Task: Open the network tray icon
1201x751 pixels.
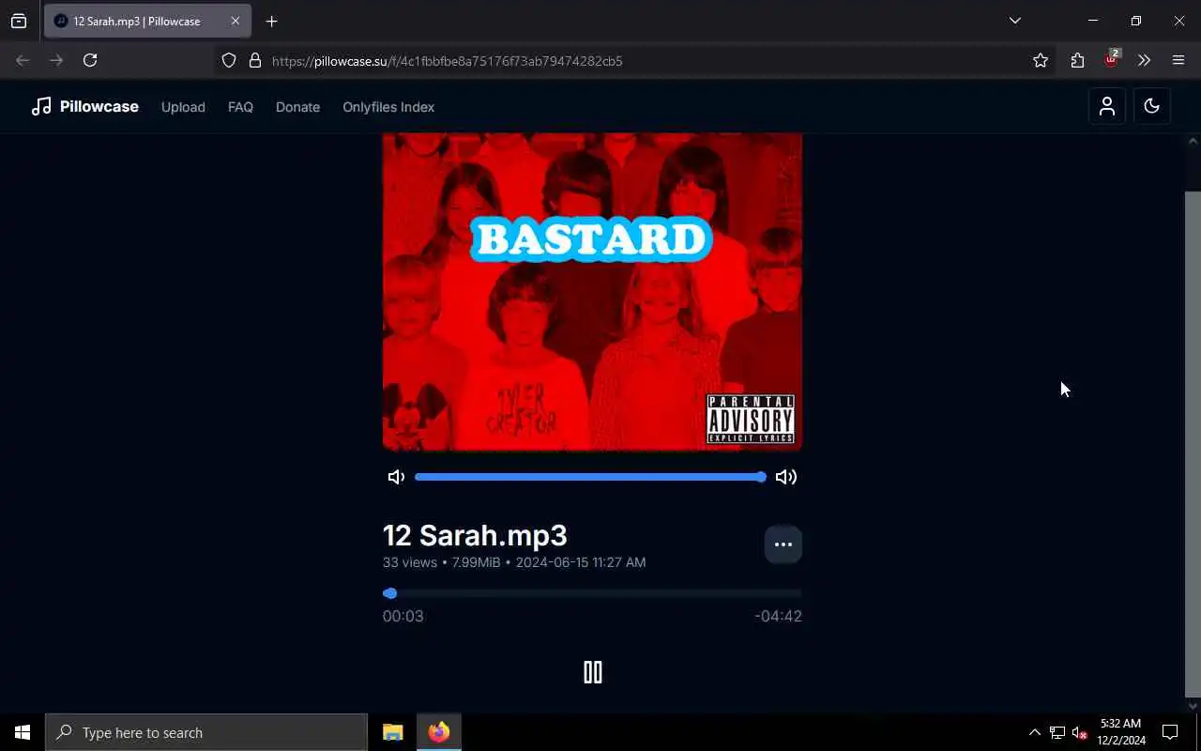Action: coord(1057,732)
